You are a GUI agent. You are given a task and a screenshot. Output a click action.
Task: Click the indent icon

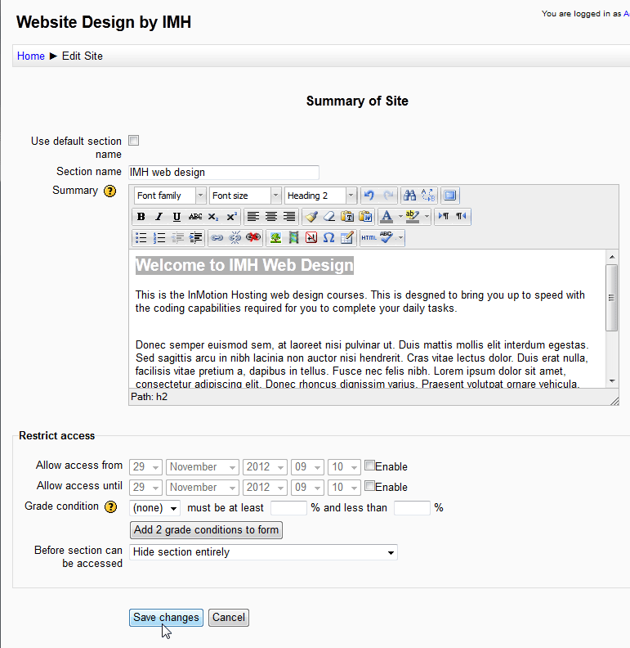pyautogui.click(x=195, y=237)
